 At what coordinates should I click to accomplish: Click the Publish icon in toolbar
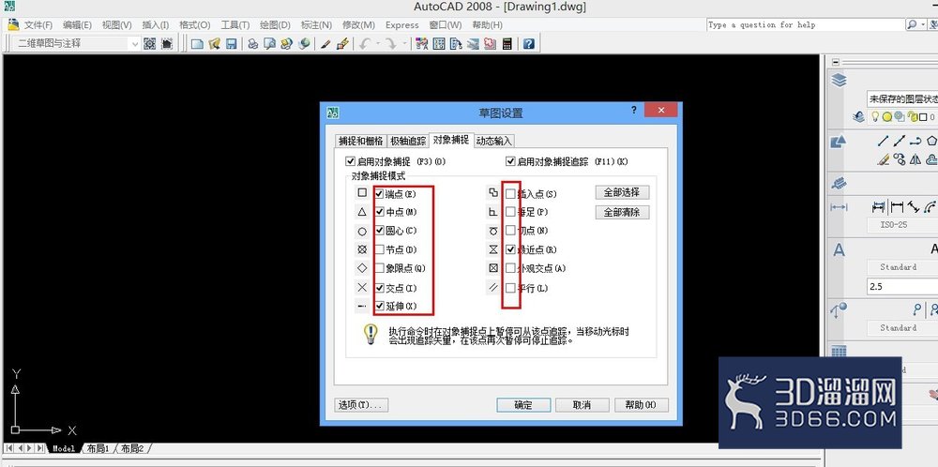(286, 44)
